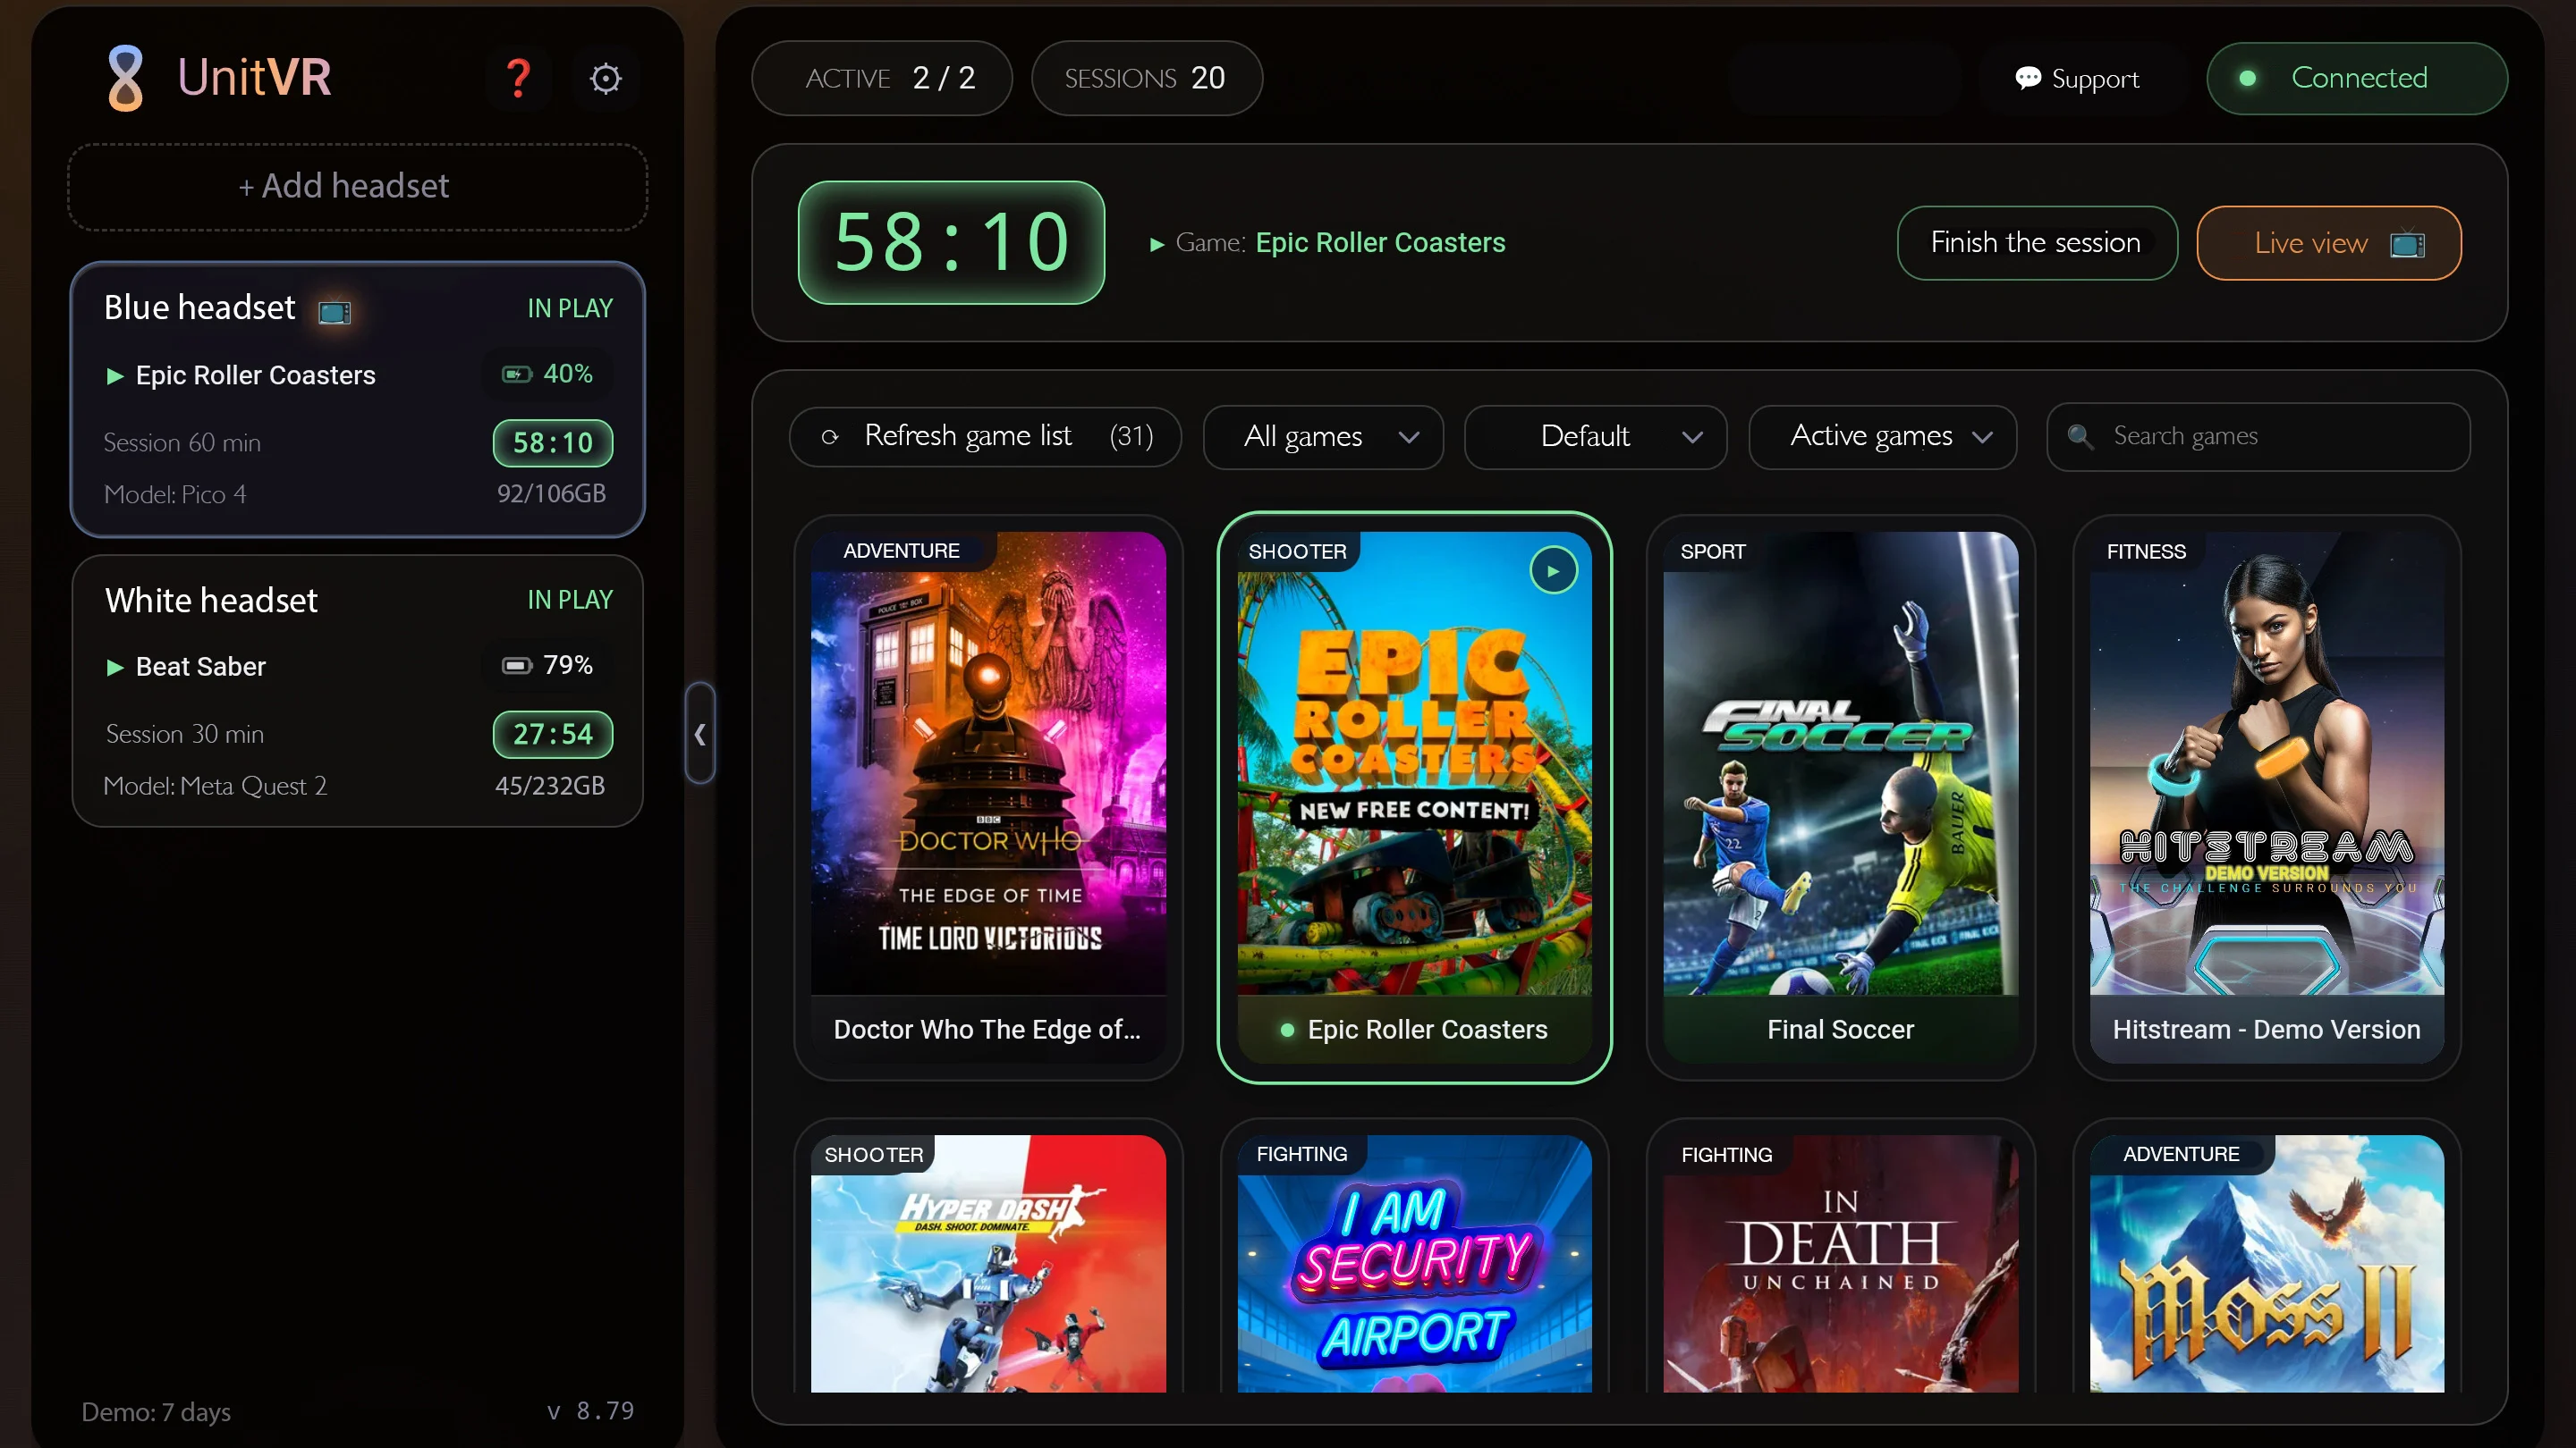Open Live view
The width and height of the screenshot is (2576, 1448).
click(x=2328, y=243)
